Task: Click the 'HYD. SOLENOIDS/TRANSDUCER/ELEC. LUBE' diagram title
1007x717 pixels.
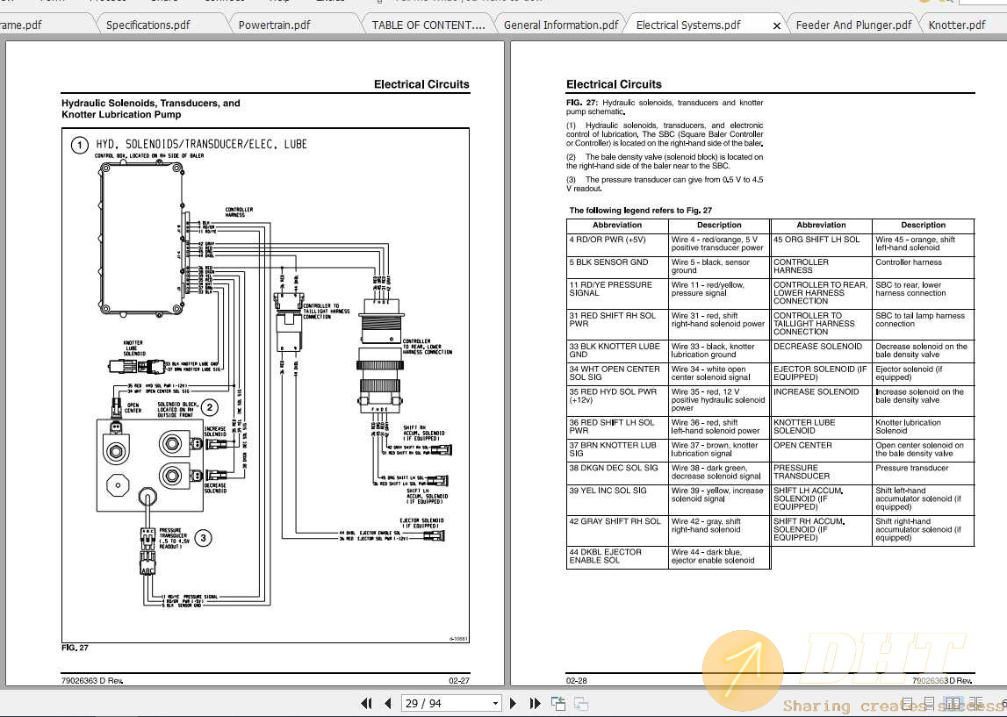Action: click(x=201, y=145)
